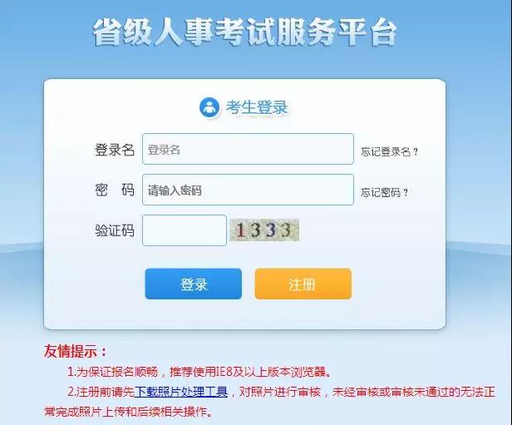Click the 省级人事考试服务平台 page title
This screenshot has height=425, width=512.
pos(245,32)
